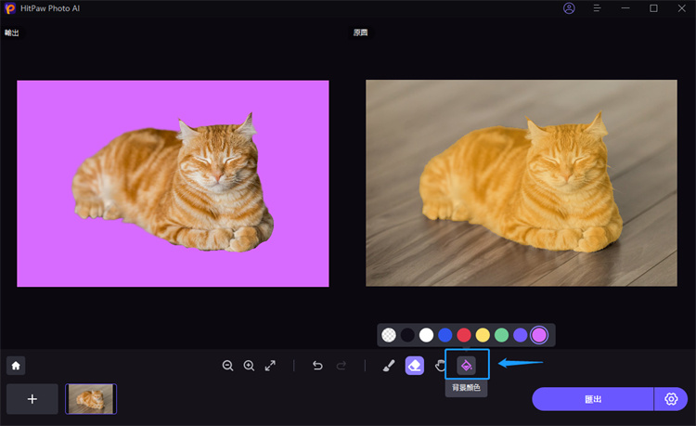Screen dimensions: 696x426
Task: Zoom out with the minus magnifier
Action: pos(227,366)
